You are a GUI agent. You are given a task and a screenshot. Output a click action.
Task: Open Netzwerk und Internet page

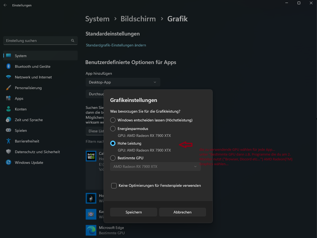[40, 77]
